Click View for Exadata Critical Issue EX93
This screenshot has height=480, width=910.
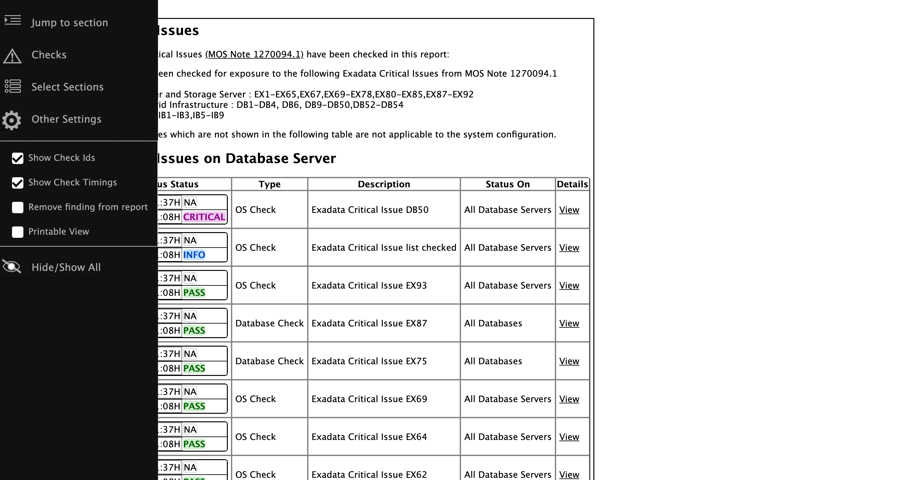(x=569, y=285)
